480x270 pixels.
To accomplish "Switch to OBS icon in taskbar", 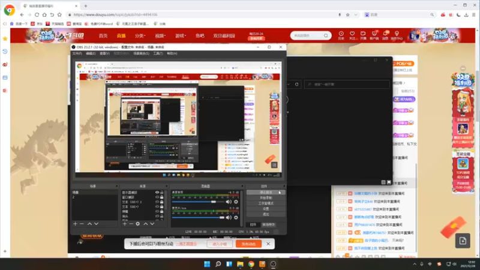I will 273,264.
